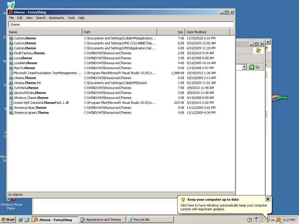Click the date 11/12/2009 4:34 PM
This screenshot has height=224, width=299.
tap(201, 112)
